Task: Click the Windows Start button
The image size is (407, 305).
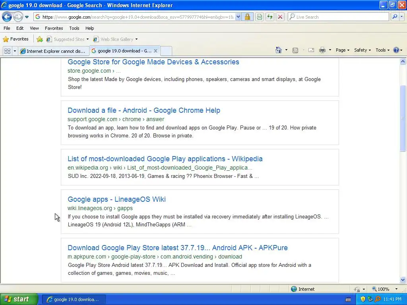Action: 19,299
